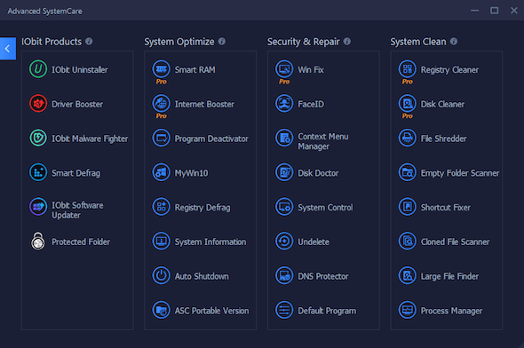
Task: Launch the Shortcut Fixer icon
Action: pyautogui.click(x=407, y=207)
